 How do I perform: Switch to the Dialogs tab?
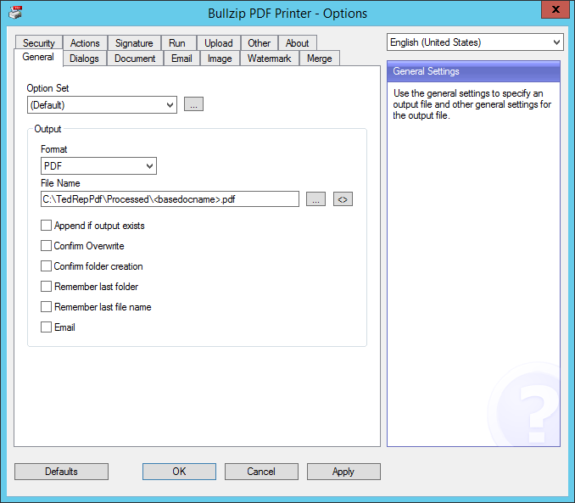tap(84, 59)
